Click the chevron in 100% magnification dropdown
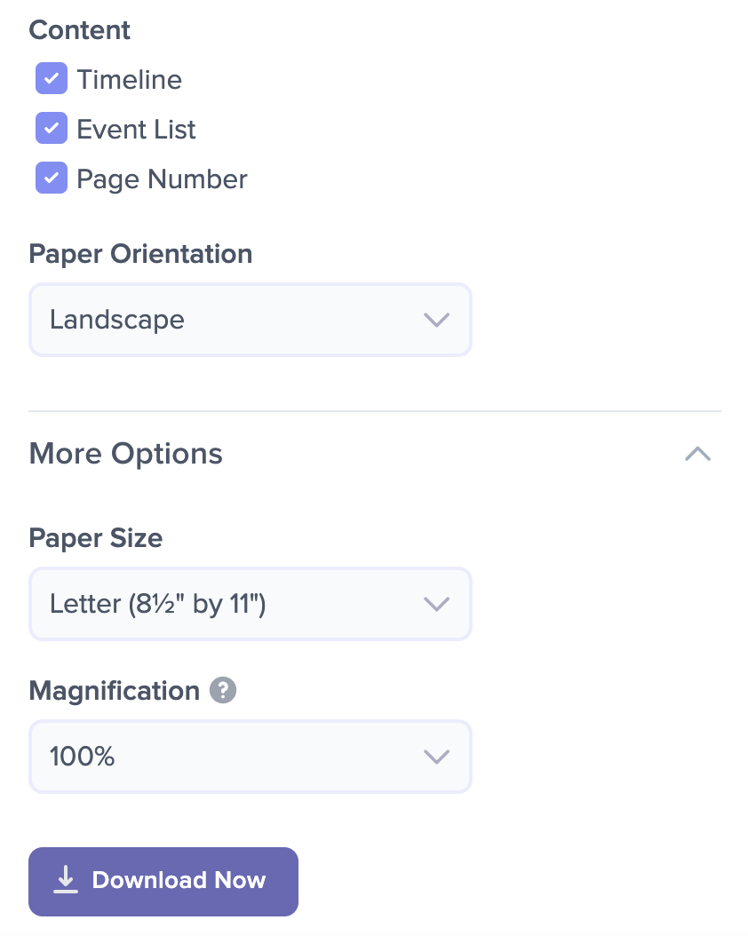 click(x=436, y=757)
